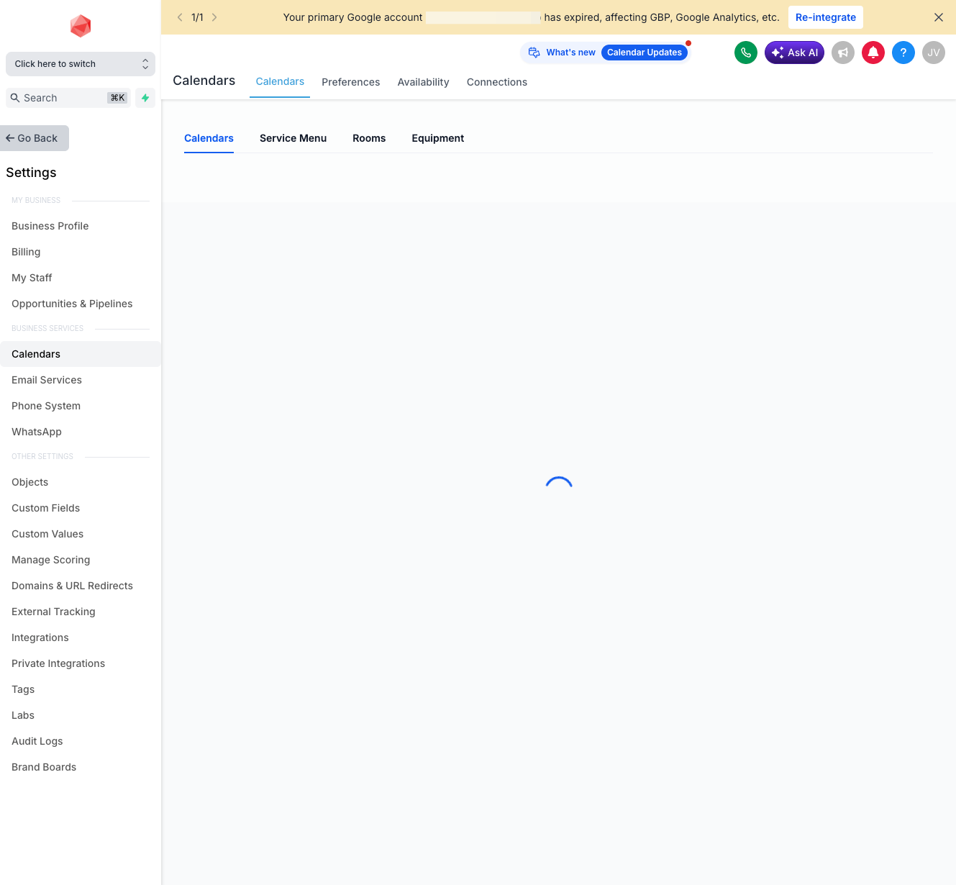Open My Staff settings
This screenshot has width=956, height=885.
81,278
